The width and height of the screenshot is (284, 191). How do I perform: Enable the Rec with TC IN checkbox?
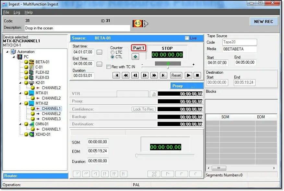pos(109,67)
